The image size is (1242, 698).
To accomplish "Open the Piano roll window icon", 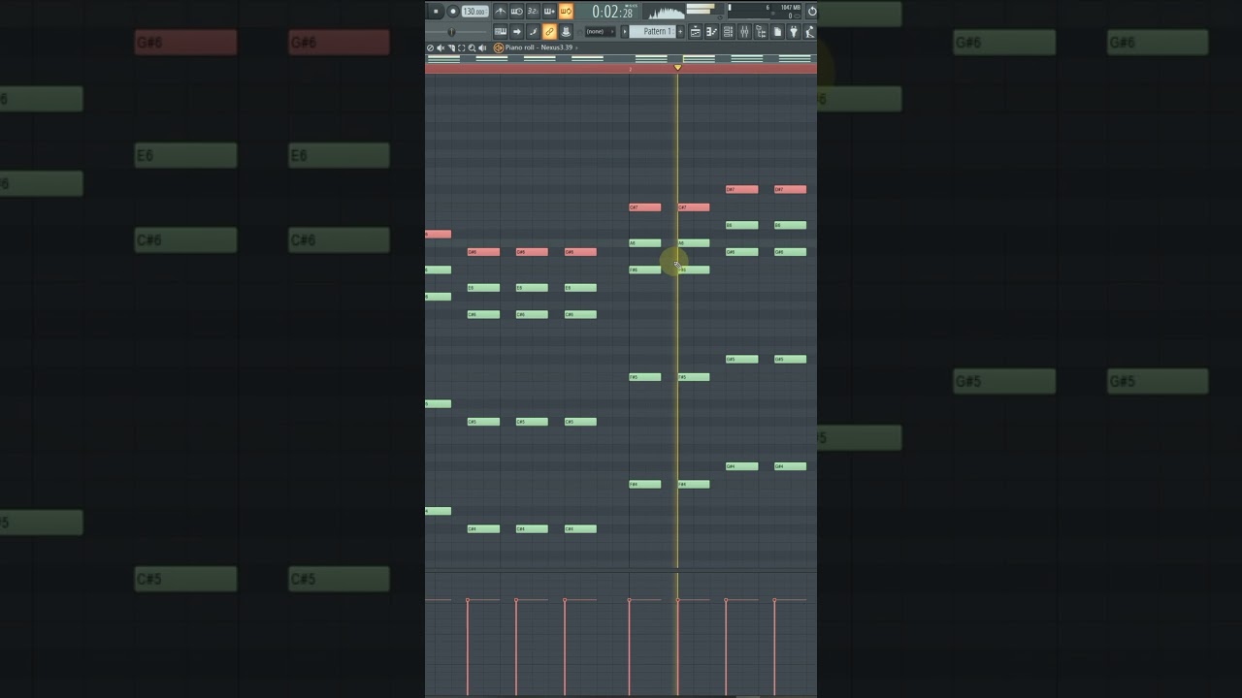I will (x=711, y=31).
